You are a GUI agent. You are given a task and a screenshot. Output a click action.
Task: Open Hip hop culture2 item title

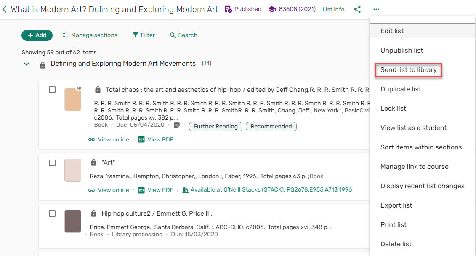tap(157, 213)
